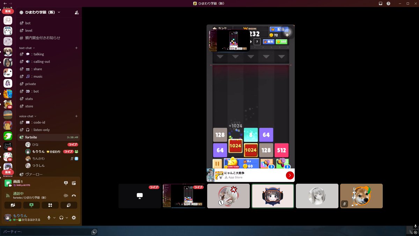Collapse the voice-chat category
The width and height of the screenshot is (419, 236).
pyautogui.click(x=28, y=116)
